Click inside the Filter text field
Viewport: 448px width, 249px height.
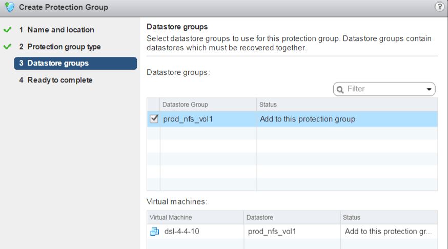click(384, 89)
